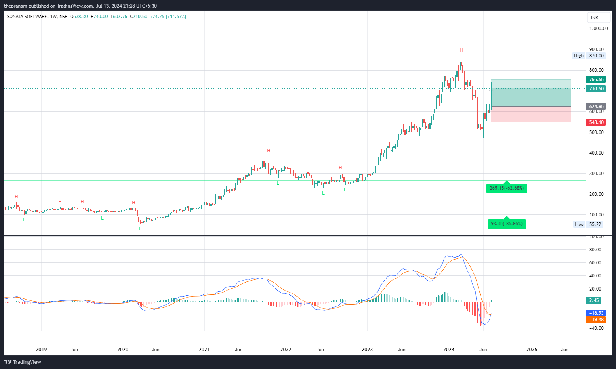Click the 80.00 indicator axis label
Screen dimensions: 616x369
(x=595, y=250)
